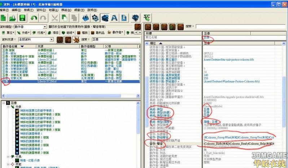Image resolution: width=288 pixels, height=168 pixels.
Task: Create a new document with the toolbar icon
Action: (3, 18)
